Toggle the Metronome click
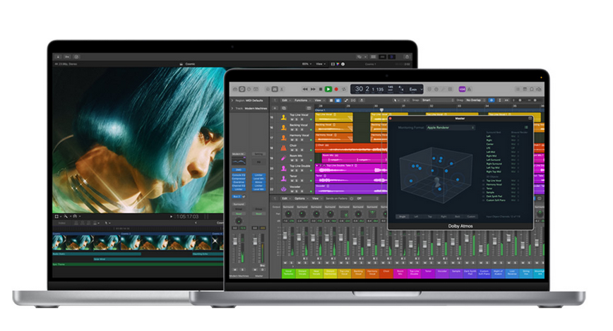 (470, 90)
